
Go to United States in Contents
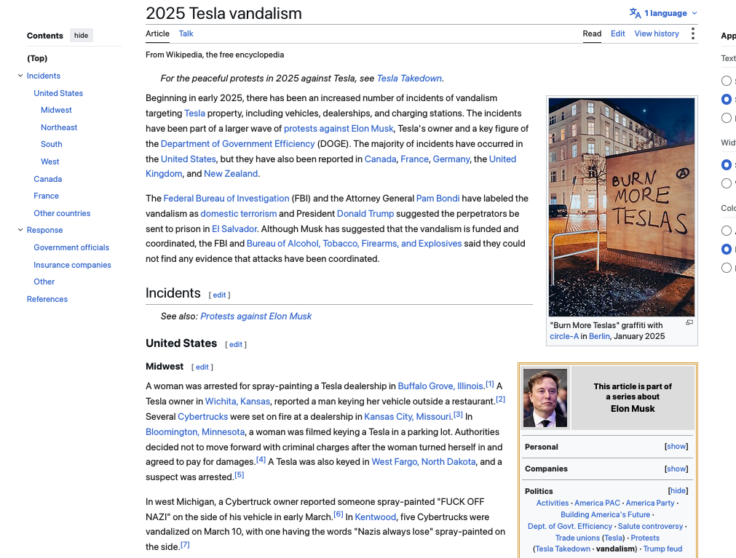58,93
